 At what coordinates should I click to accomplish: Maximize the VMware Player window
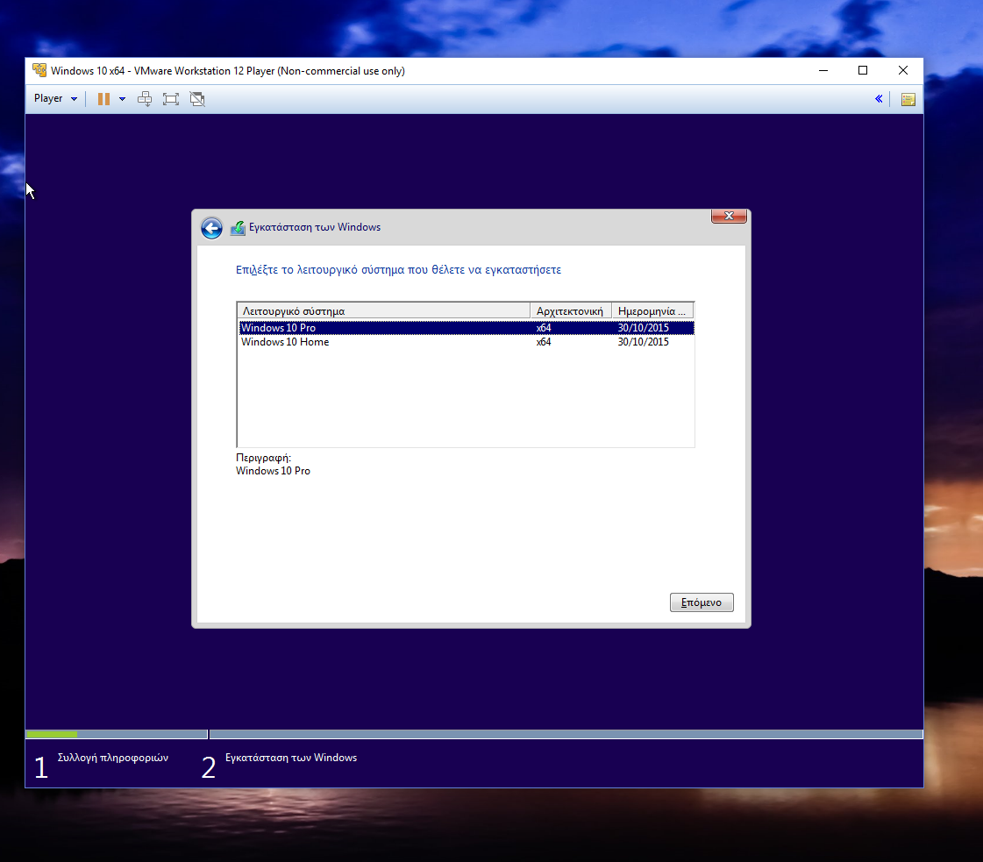863,70
